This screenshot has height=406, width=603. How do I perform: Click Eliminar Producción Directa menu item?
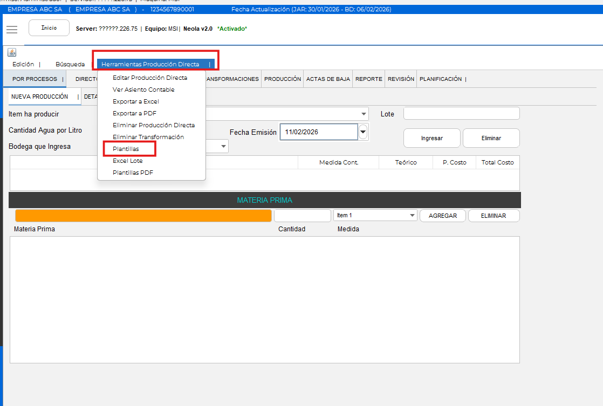click(x=153, y=125)
